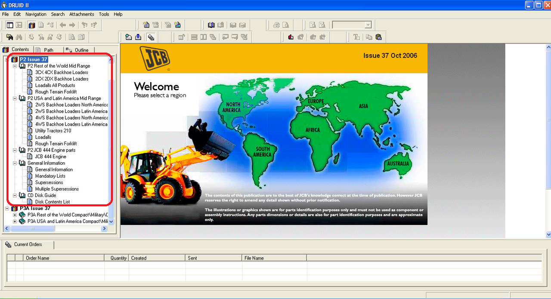Click the Quantity column header
551x299 pixels.
117,258
